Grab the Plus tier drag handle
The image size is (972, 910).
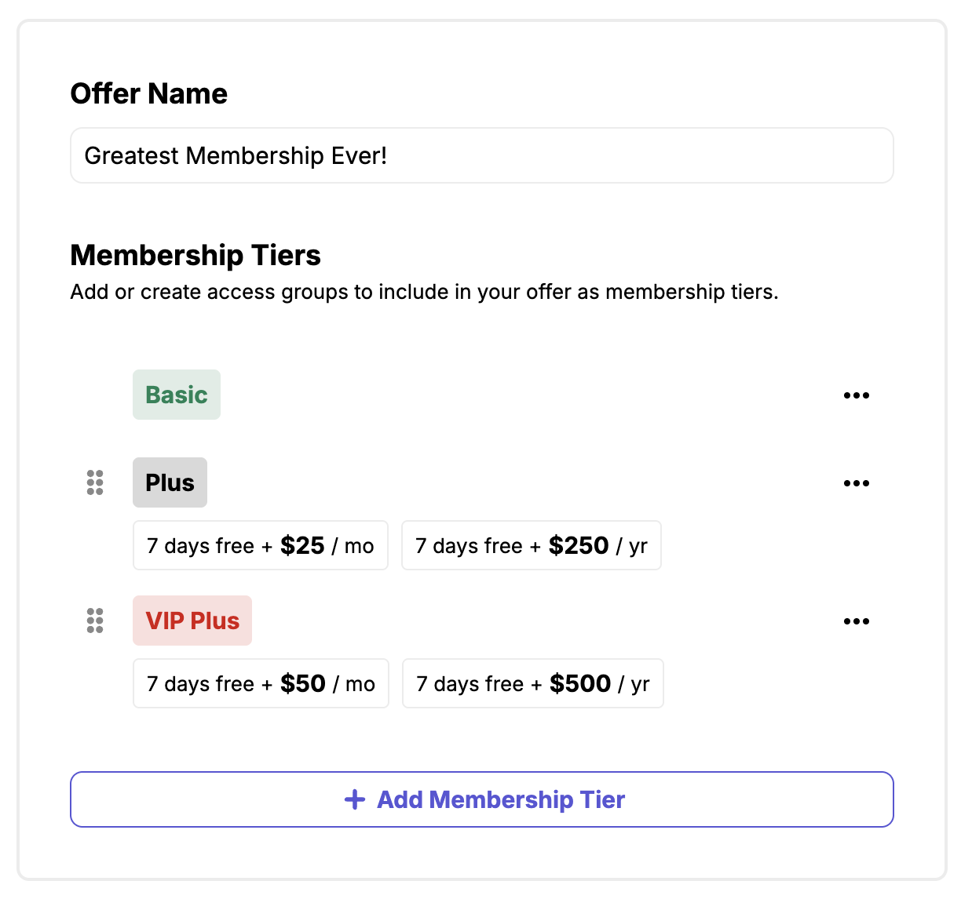point(95,482)
